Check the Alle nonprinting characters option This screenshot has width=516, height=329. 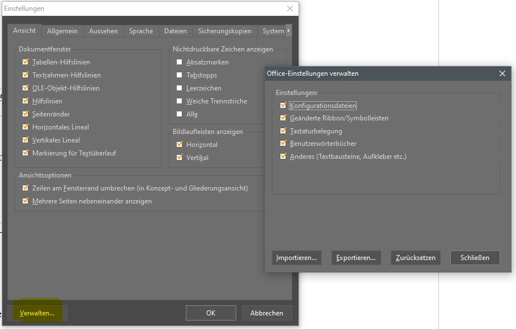(180, 114)
